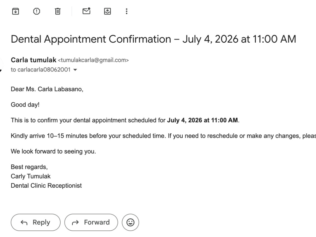Delete the email with the trash icon

[58, 11]
